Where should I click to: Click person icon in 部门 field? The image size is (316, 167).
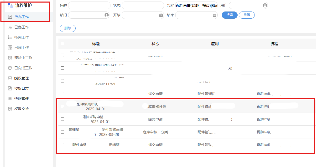(106, 15)
